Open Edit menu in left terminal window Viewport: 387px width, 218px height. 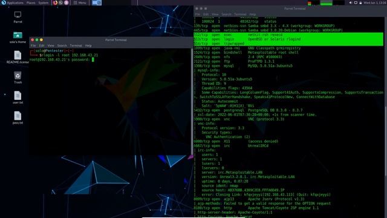[x=42, y=45]
